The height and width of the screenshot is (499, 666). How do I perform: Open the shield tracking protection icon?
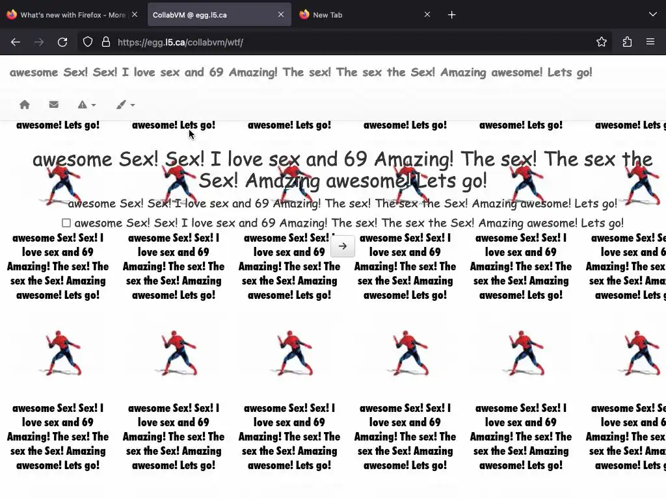tap(88, 42)
